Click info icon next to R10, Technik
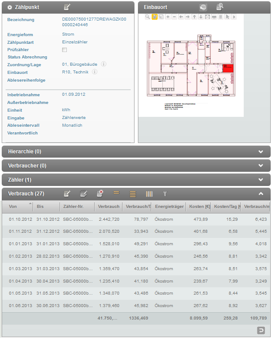The width and height of the screenshot is (272, 338). click(x=95, y=72)
